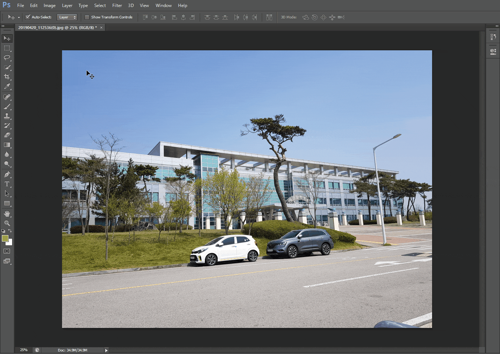
Task: Choose the 3D Slide mode icon
Action: tap(332, 17)
